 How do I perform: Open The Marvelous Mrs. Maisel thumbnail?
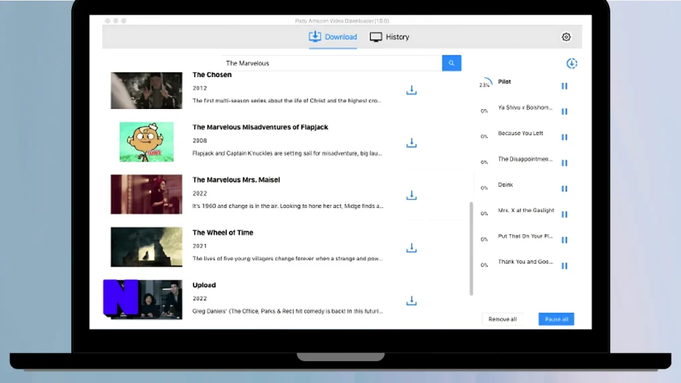point(146,194)
